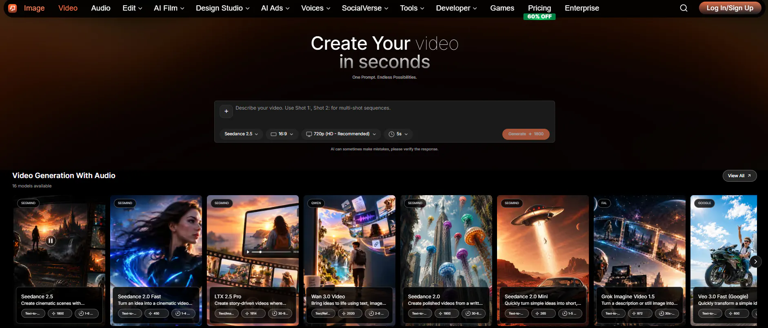This screenshot has height=328, width=768.
Task: Click the 265 credits chip on Seedance 2.0 Mini
Action: coord(544,313)
